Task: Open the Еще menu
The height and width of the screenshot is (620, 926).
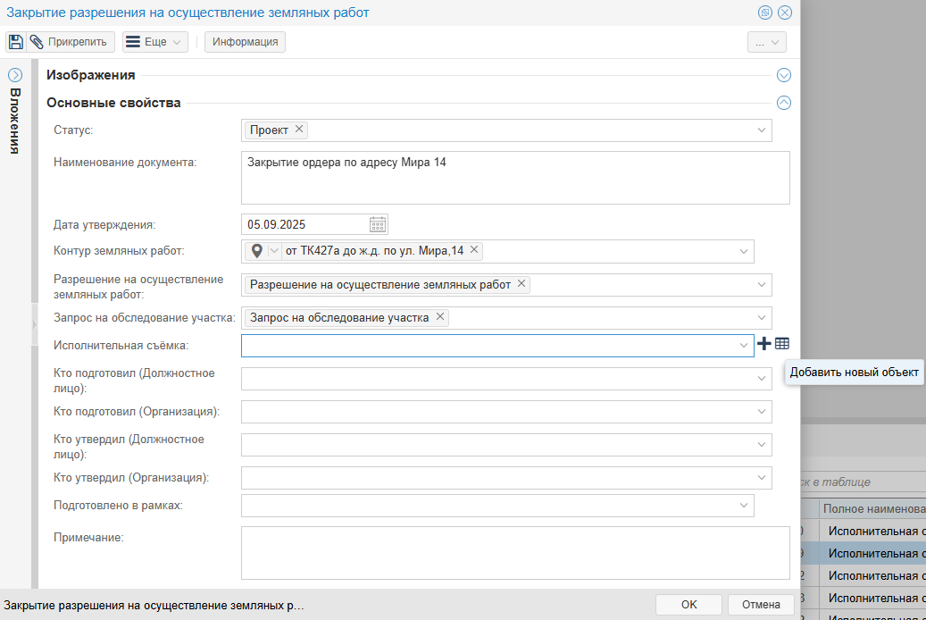Action: coord(154,42)
